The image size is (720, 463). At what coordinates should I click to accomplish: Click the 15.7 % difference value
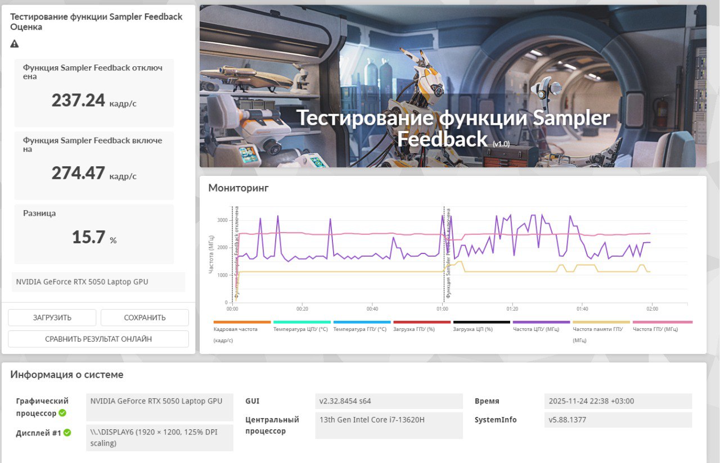pyautogui.click(x=94, y=237)
